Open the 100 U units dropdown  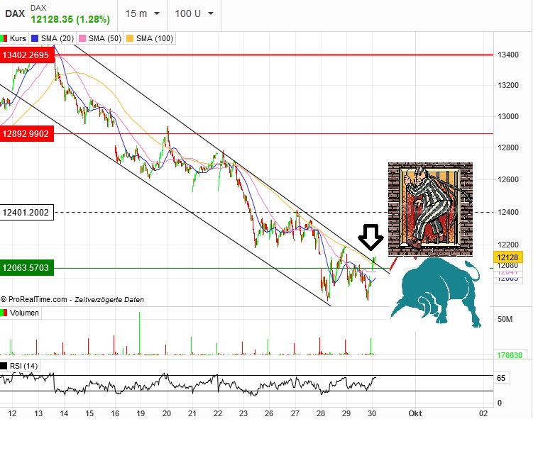point(194,13)
